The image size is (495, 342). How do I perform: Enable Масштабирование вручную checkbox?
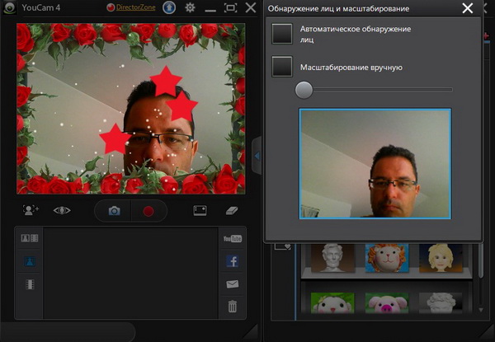tap(283, 67)
